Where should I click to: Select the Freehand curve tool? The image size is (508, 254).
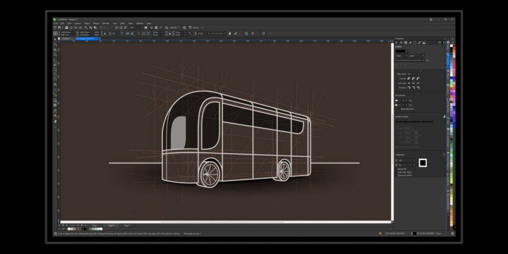55,60
